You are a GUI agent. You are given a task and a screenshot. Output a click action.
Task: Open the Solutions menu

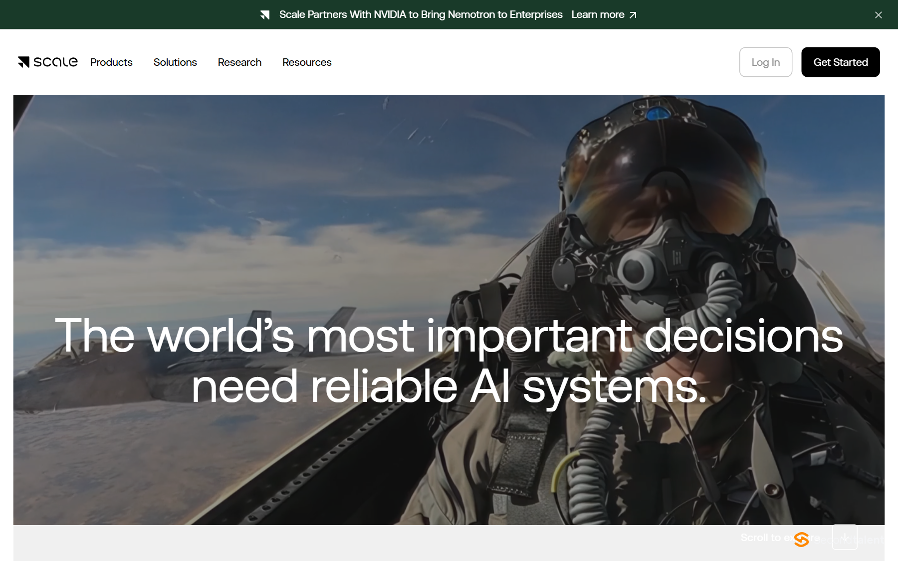pyautogui.click(x=175, y=62)
